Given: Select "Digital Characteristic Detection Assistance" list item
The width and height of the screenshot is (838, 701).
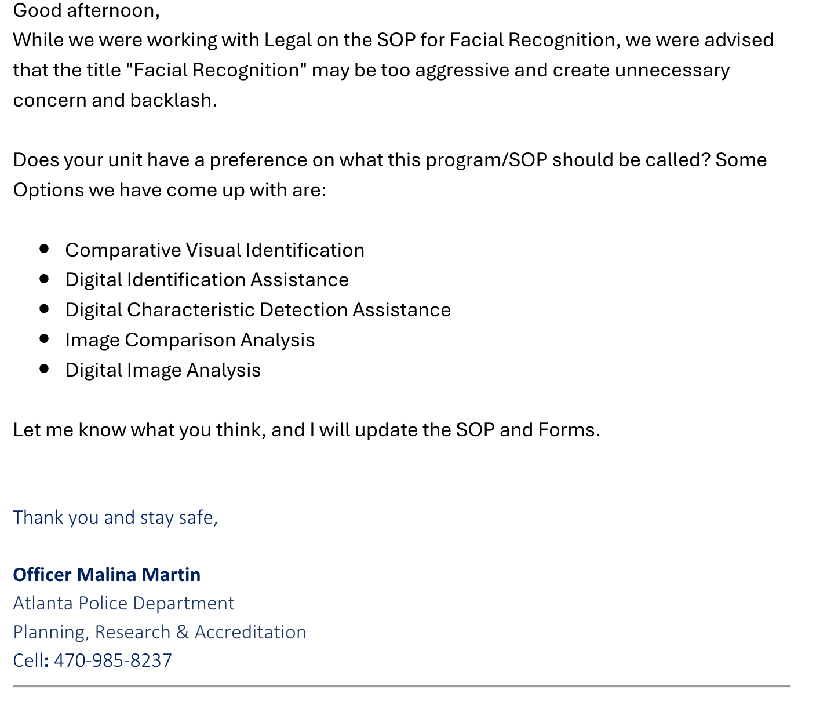Looking at the screenshot, I should (258, 310).
